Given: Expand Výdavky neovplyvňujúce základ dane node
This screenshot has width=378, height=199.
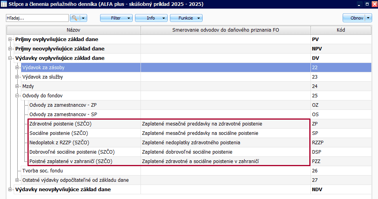Looking at the screenshot, I should coord(10,190).
